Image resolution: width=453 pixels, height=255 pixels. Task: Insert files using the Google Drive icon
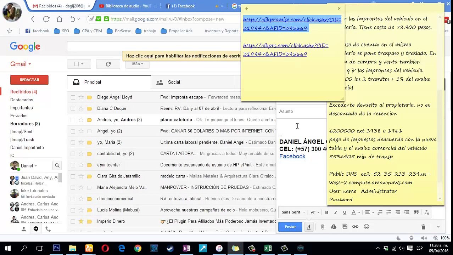click(334, 227)
